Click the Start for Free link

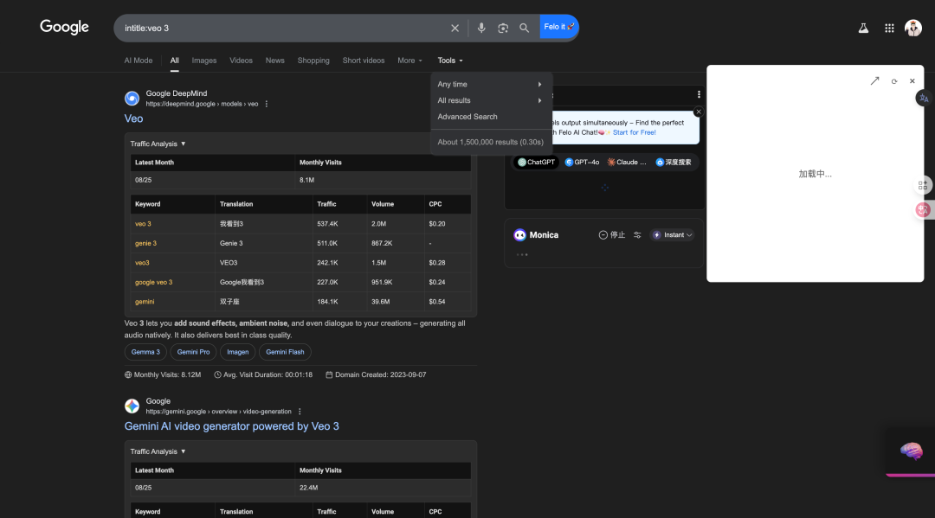[x=635, y=133]
